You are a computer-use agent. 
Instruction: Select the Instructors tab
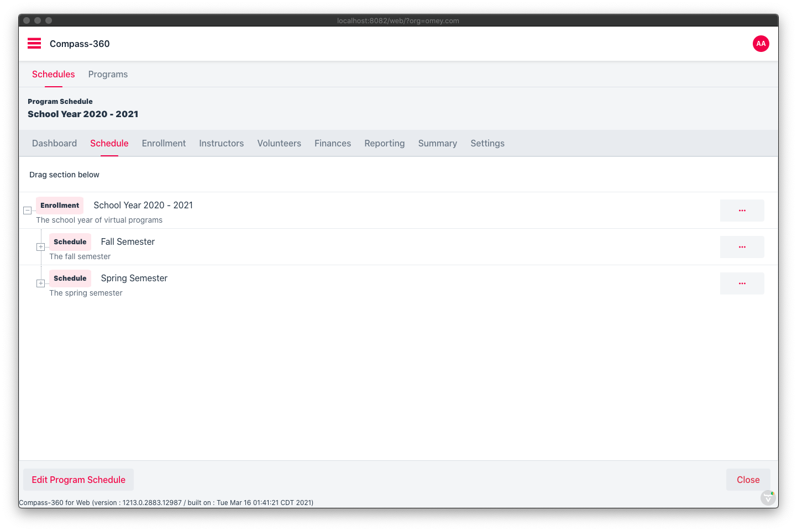(221, 144)
